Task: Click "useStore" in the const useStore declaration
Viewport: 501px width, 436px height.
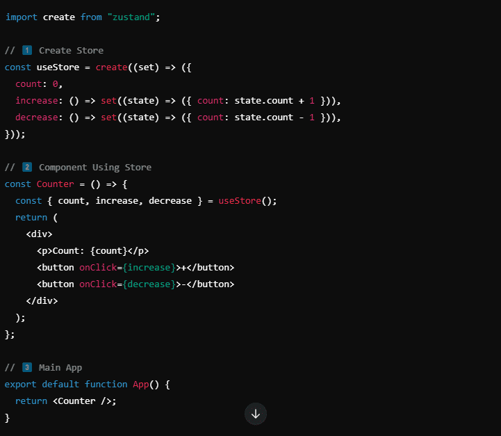Action: pyautogui.click(x=58, y=67)
